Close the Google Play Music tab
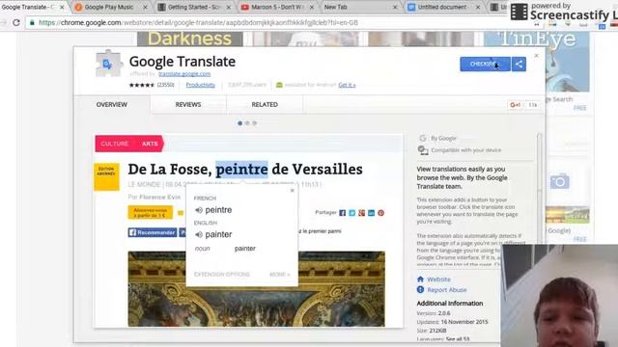618x347 pixels. click(145, 7)
